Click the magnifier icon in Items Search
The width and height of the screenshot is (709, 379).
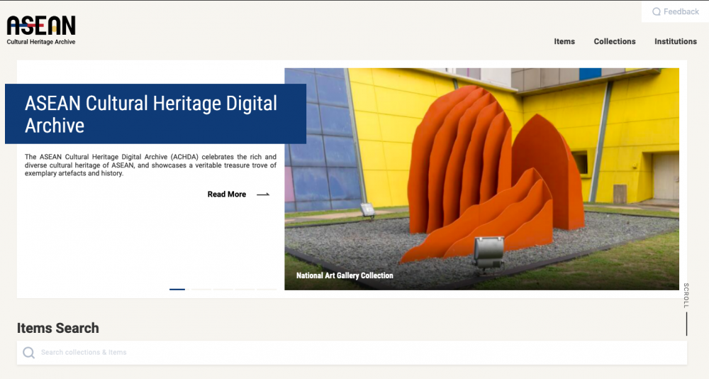pos(28,352)
